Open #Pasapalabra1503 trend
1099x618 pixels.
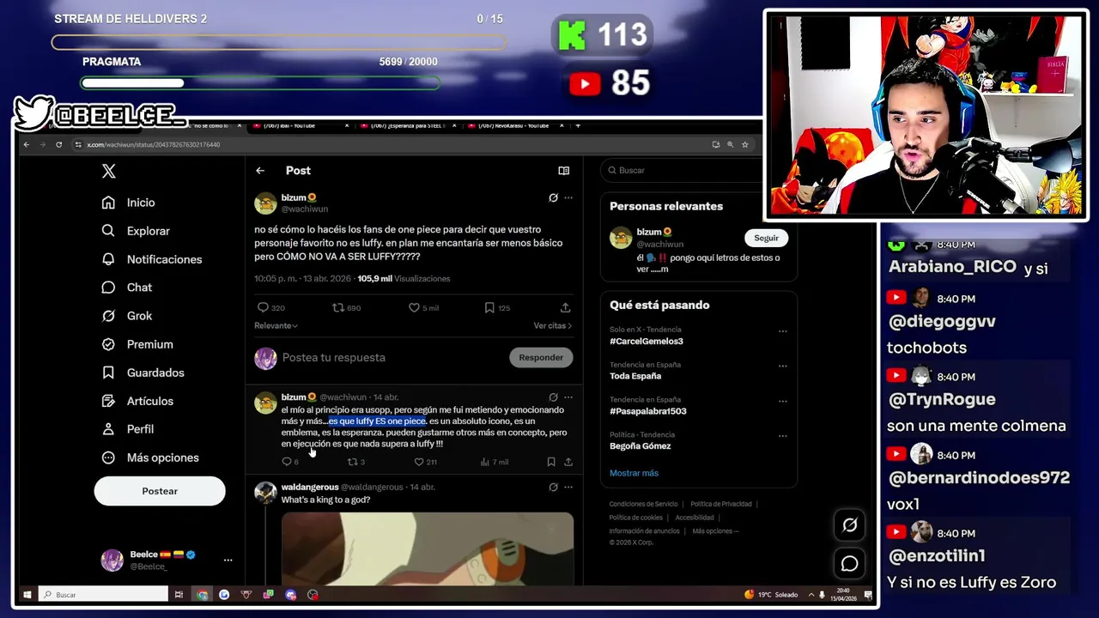point(648,411)
